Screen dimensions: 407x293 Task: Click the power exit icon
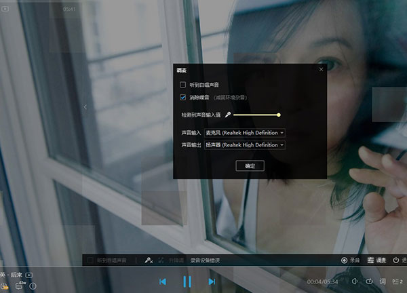coord(395,260)
